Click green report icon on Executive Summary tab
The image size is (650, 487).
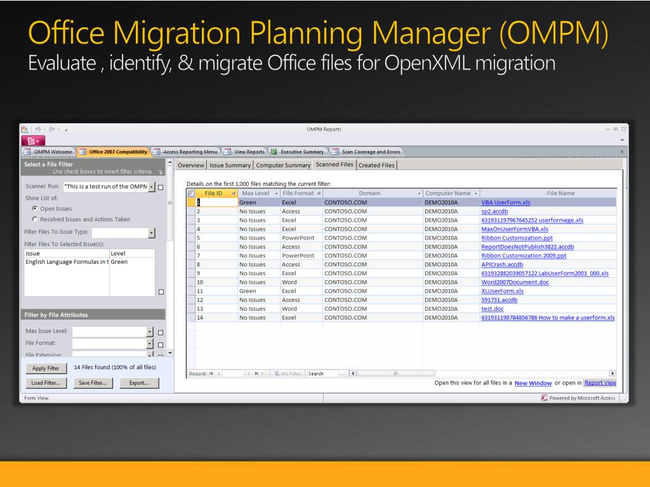tap(274, 152)
